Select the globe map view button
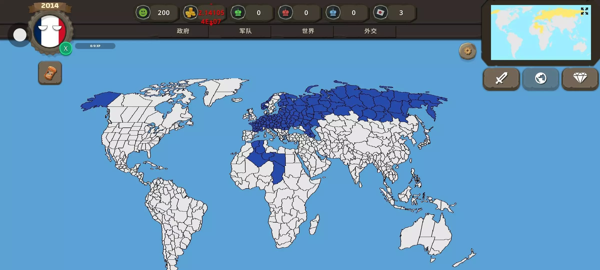 [541, 78]
